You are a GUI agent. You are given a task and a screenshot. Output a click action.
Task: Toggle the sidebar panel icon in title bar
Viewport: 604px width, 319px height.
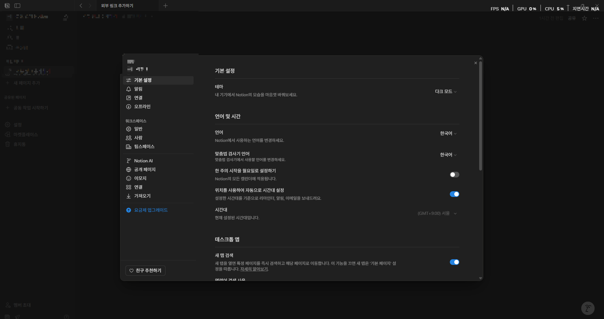coord(18,6)
